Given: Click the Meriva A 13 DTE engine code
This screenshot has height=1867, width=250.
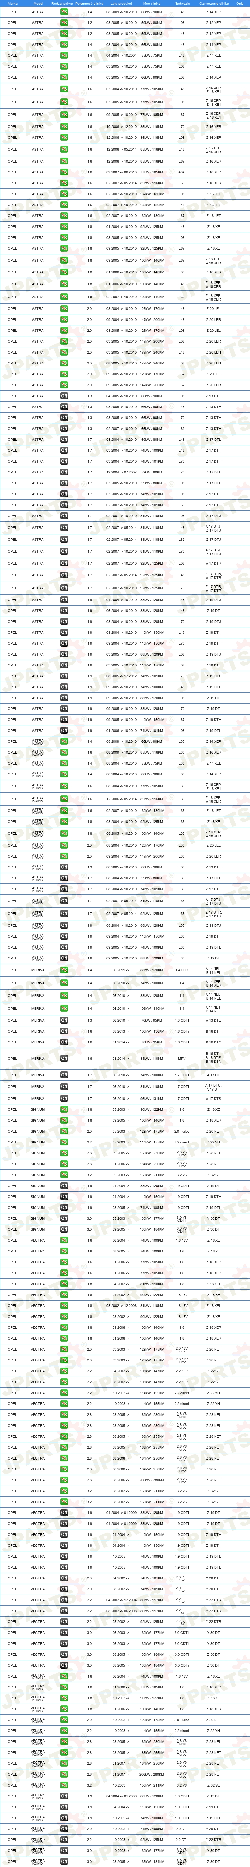Looking at the screenshot, I should [214, 1020].
